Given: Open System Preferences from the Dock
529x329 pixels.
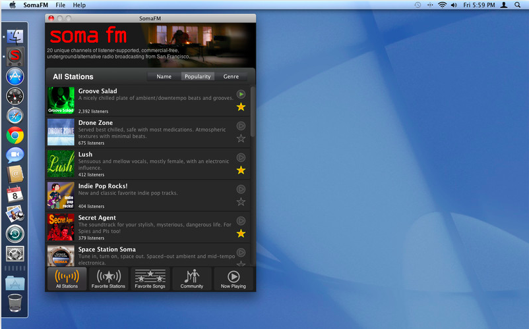Looking at the screenshot, I should (15, 253).
